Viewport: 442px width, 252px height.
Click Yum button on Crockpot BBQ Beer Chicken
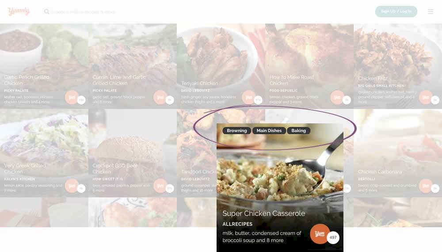click(160, 186)
